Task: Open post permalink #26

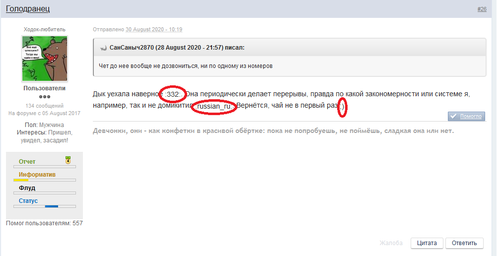Action: click(x=481, y=9)
